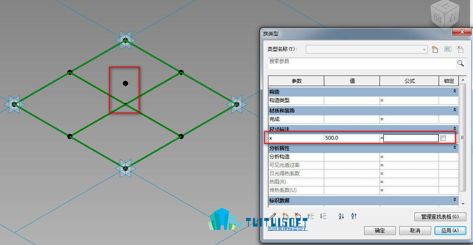Click the delete type icon

460,49
